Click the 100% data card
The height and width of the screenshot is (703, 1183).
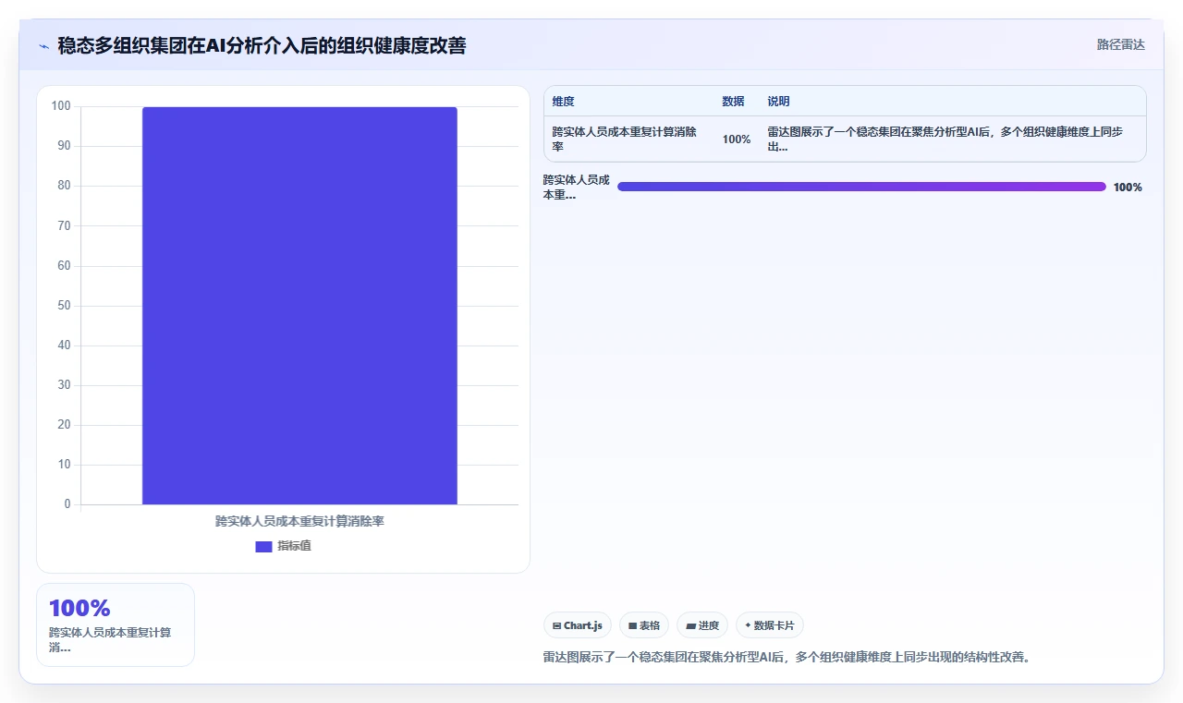116,624
